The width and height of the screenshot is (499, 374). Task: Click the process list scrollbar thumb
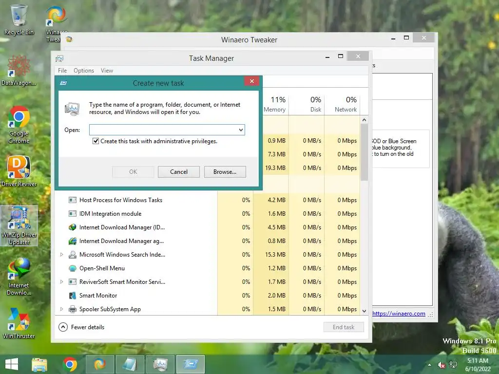[365, 152]
